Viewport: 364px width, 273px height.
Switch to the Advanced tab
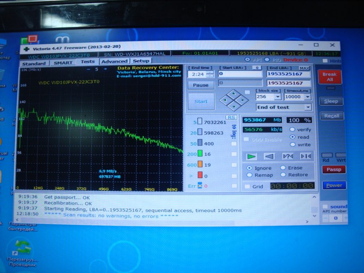tap(114, 61)
